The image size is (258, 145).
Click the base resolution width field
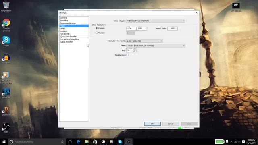coord(131,29)
